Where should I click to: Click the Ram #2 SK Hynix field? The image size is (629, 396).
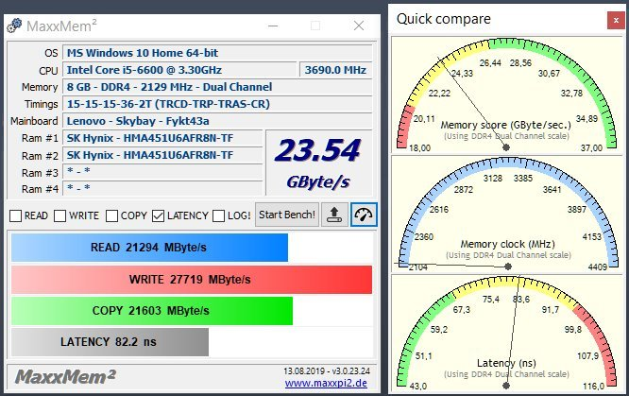(x=162, y=155)
